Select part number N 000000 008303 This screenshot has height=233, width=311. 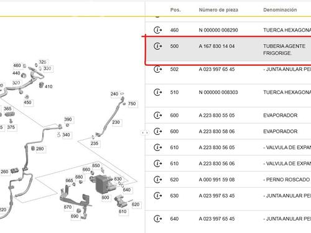[218, 92]
